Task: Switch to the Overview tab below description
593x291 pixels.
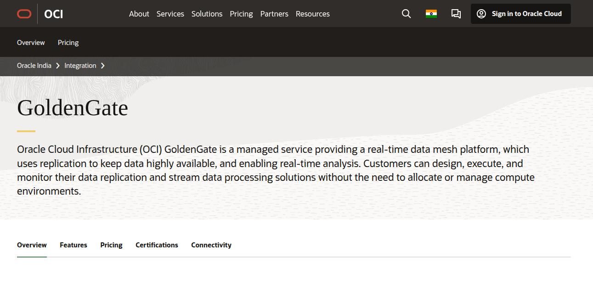Action: (32, 245)
